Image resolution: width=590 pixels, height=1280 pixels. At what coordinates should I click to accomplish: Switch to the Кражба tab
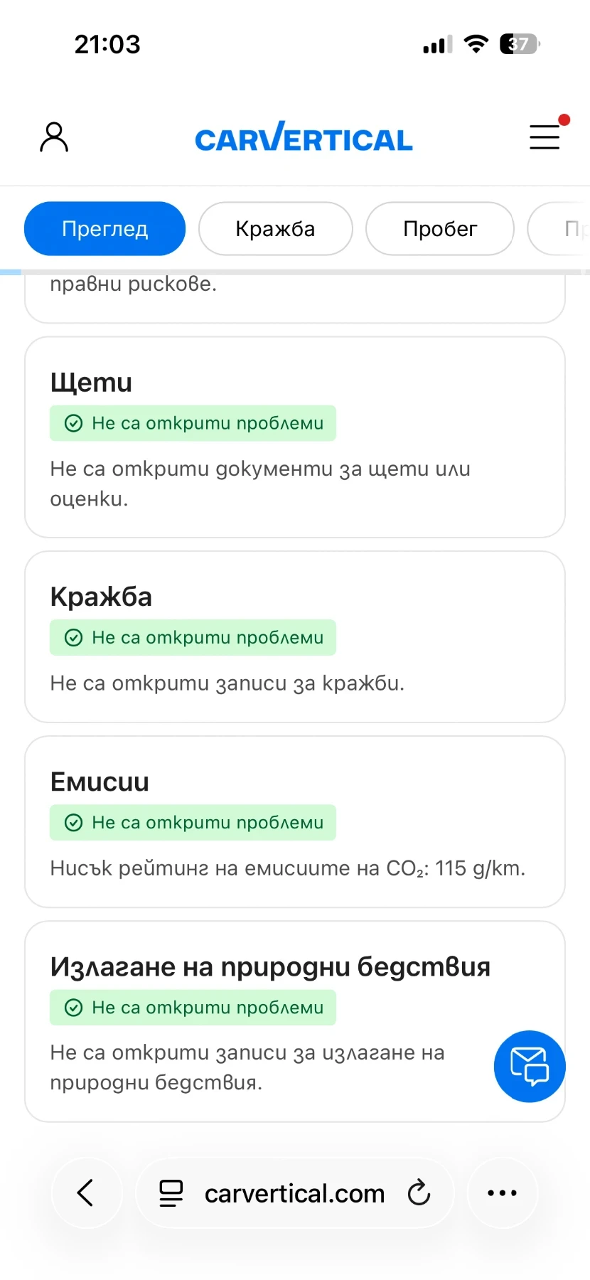(275, 229)
